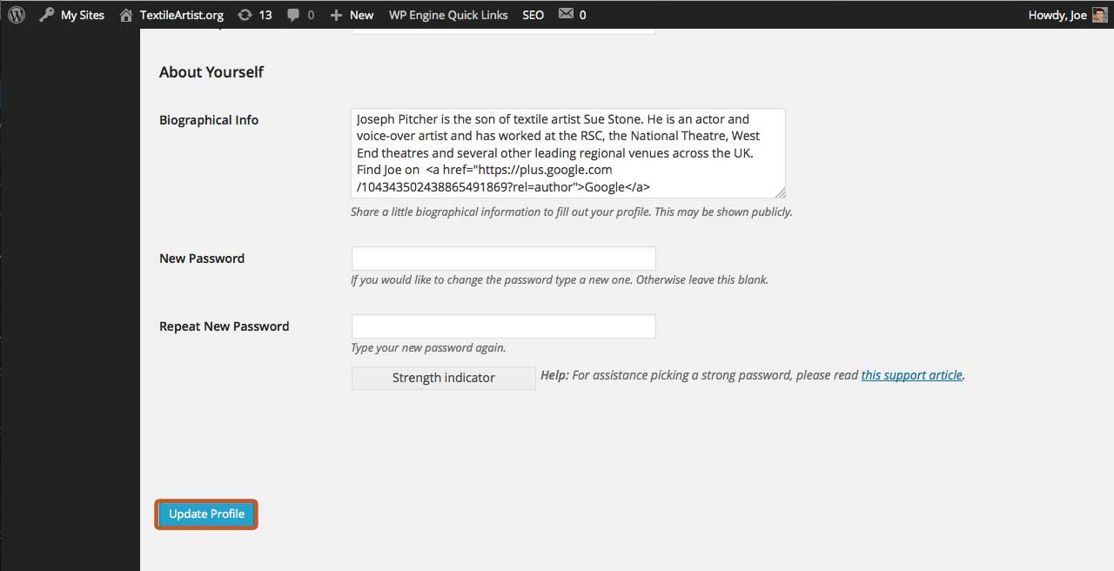Open the SEO menu
This screenshot has width=1114, height=571.
point(534,15)
